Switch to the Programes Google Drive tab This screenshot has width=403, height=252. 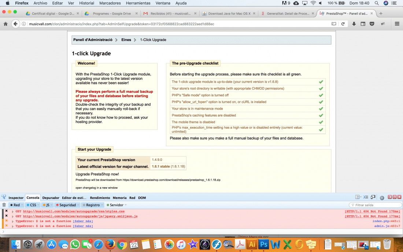(111, 13)
